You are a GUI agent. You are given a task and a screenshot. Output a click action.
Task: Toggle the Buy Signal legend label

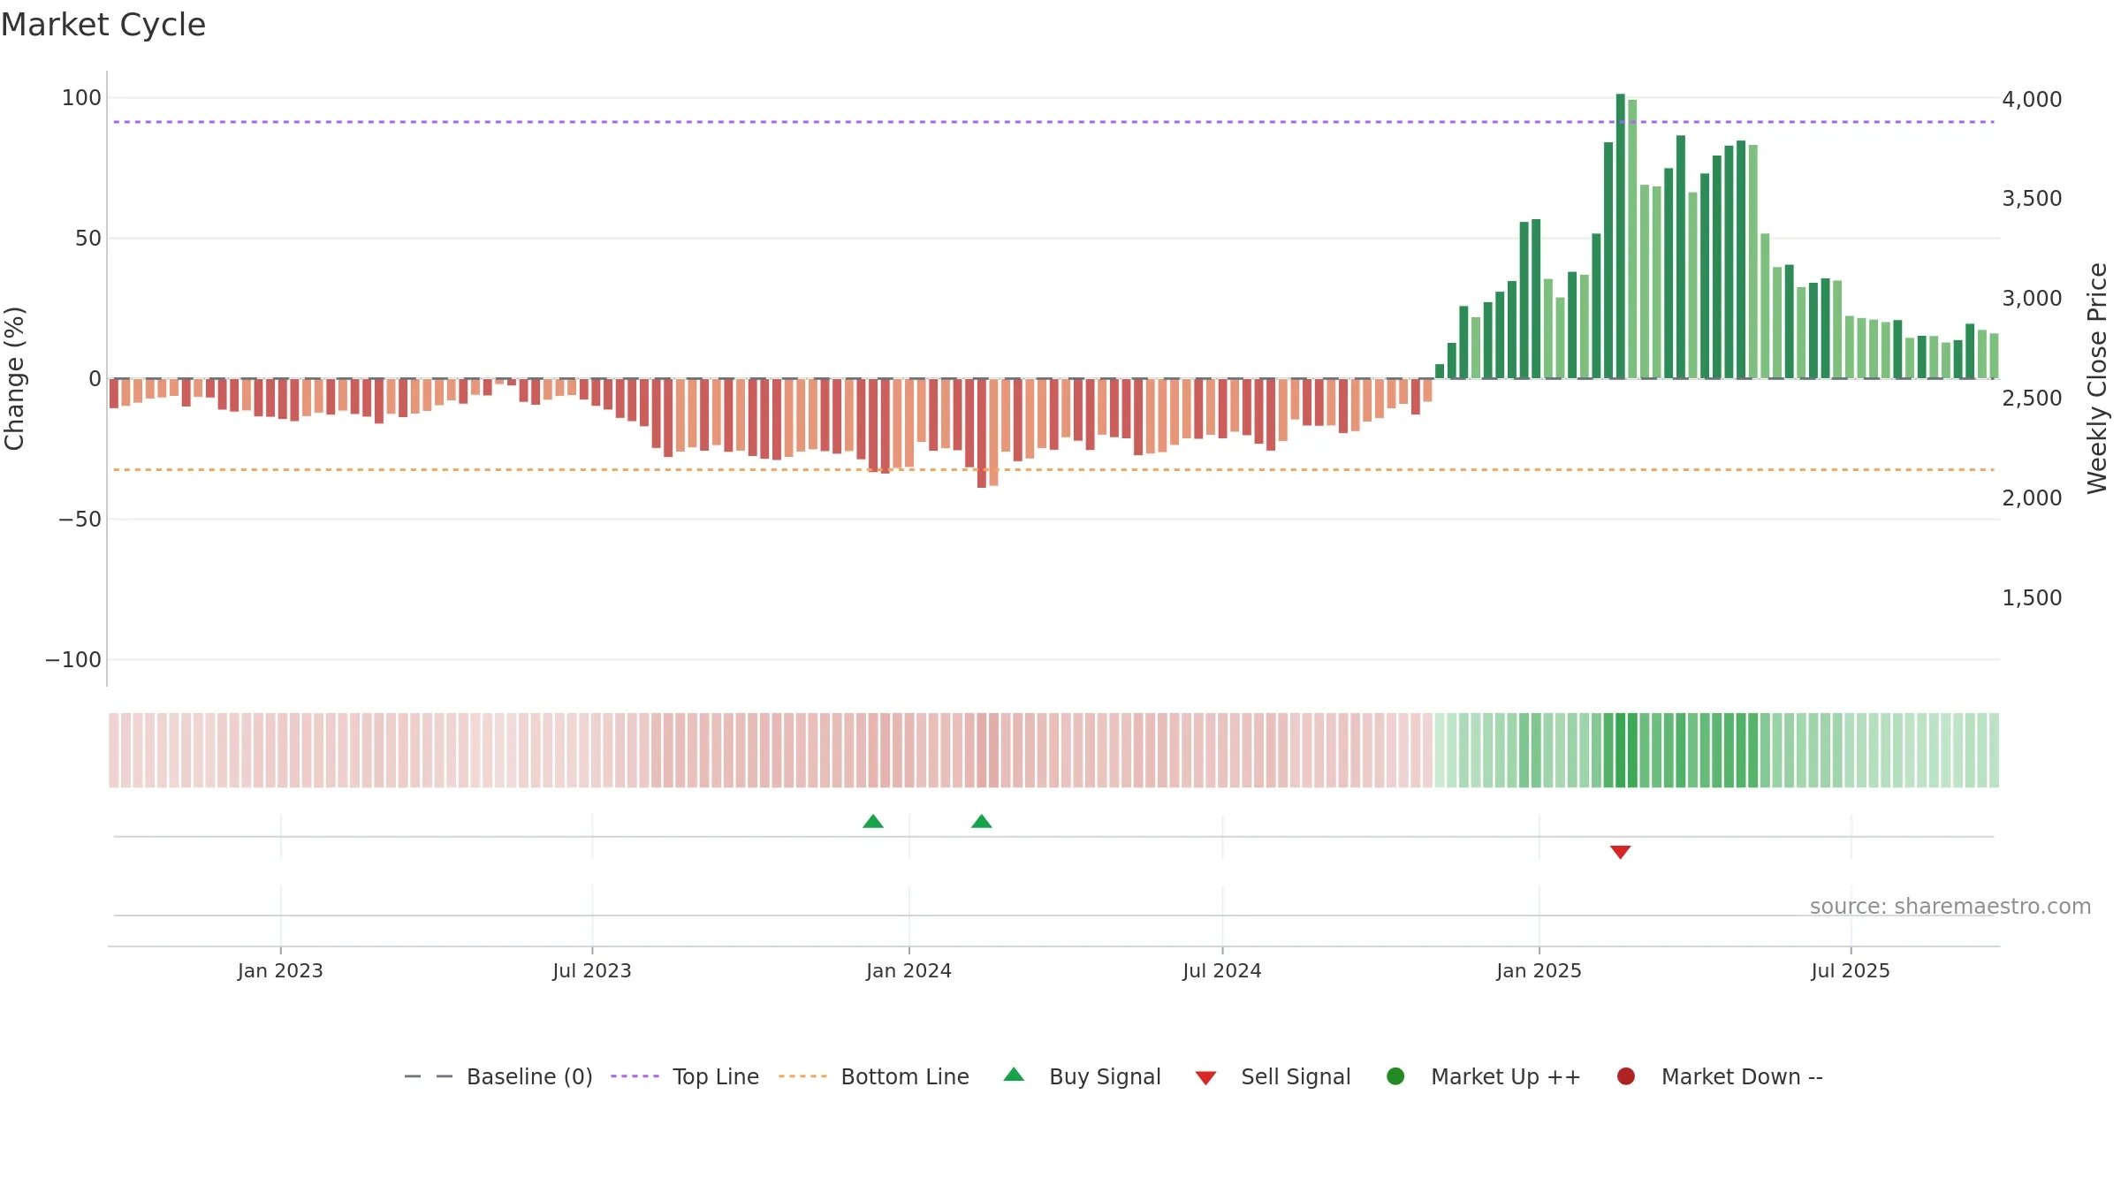point(1105,1076)
